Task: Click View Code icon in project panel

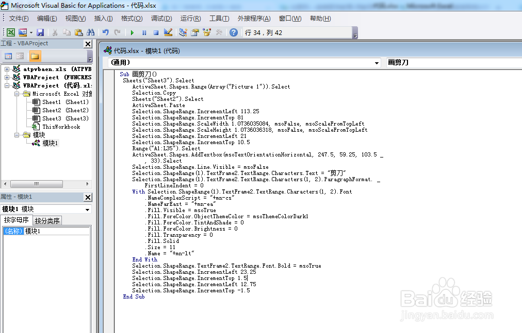Action: pyautogui.click(x=8, y=56)
